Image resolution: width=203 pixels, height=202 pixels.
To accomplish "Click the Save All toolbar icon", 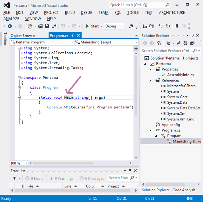I will tap(54, 26).
